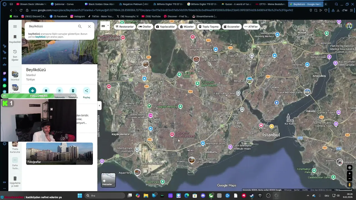Viewport: 356px width, 200px height.
Task: Open Son öğeler recent items
Action: [x=15, y=55]
